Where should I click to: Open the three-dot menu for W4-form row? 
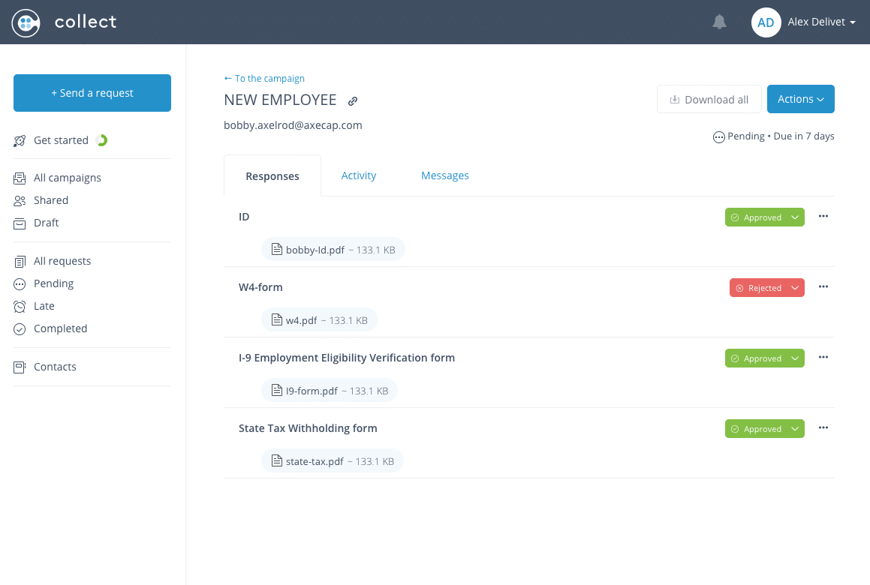tap(823, 287)
